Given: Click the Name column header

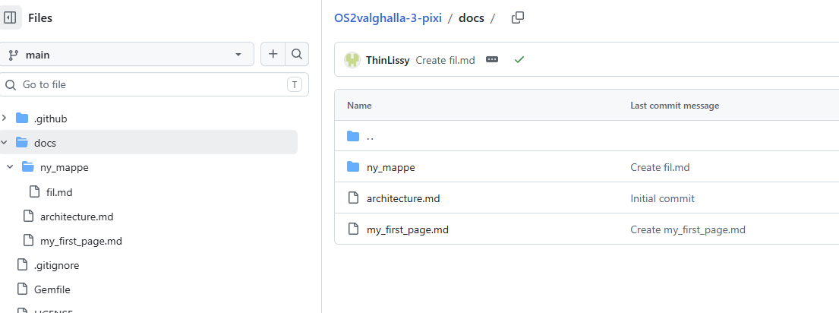Looking at the screenshot, I should tap(359, 106).
